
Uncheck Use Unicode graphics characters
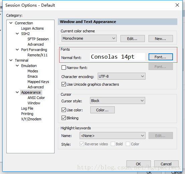[64, 84]
